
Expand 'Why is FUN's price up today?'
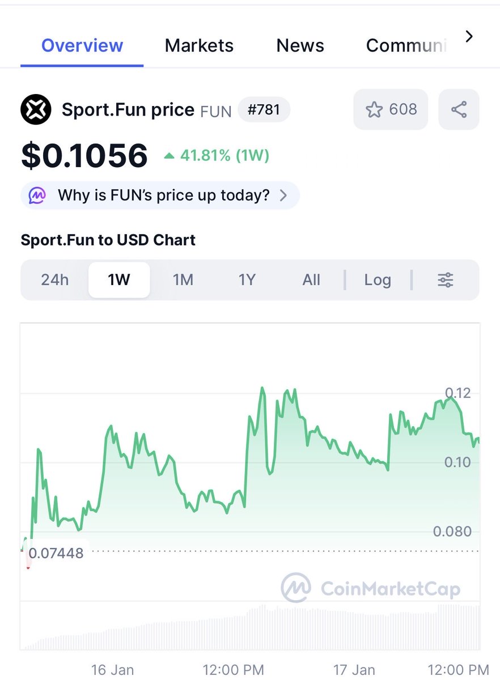(160, 196)
